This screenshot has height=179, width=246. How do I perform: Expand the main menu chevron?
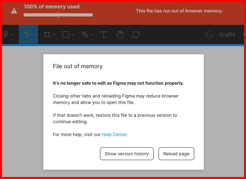pos(13,35)
